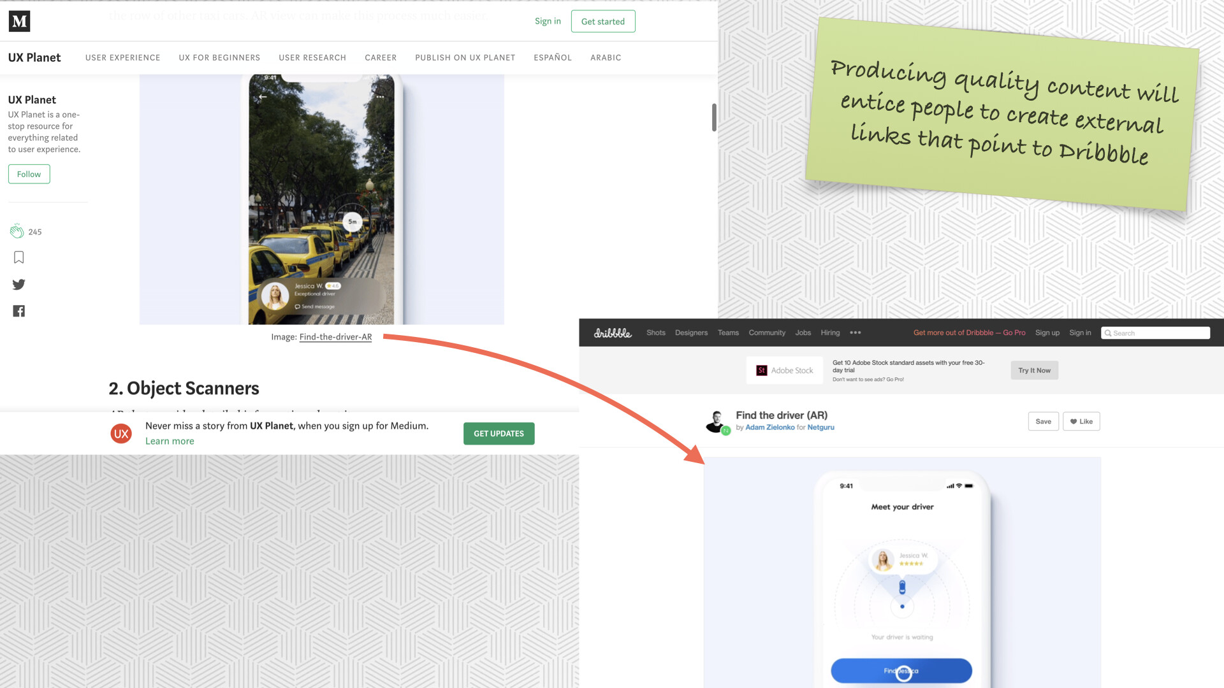Open the Designers tab on Dribbble

pos(691,333)
